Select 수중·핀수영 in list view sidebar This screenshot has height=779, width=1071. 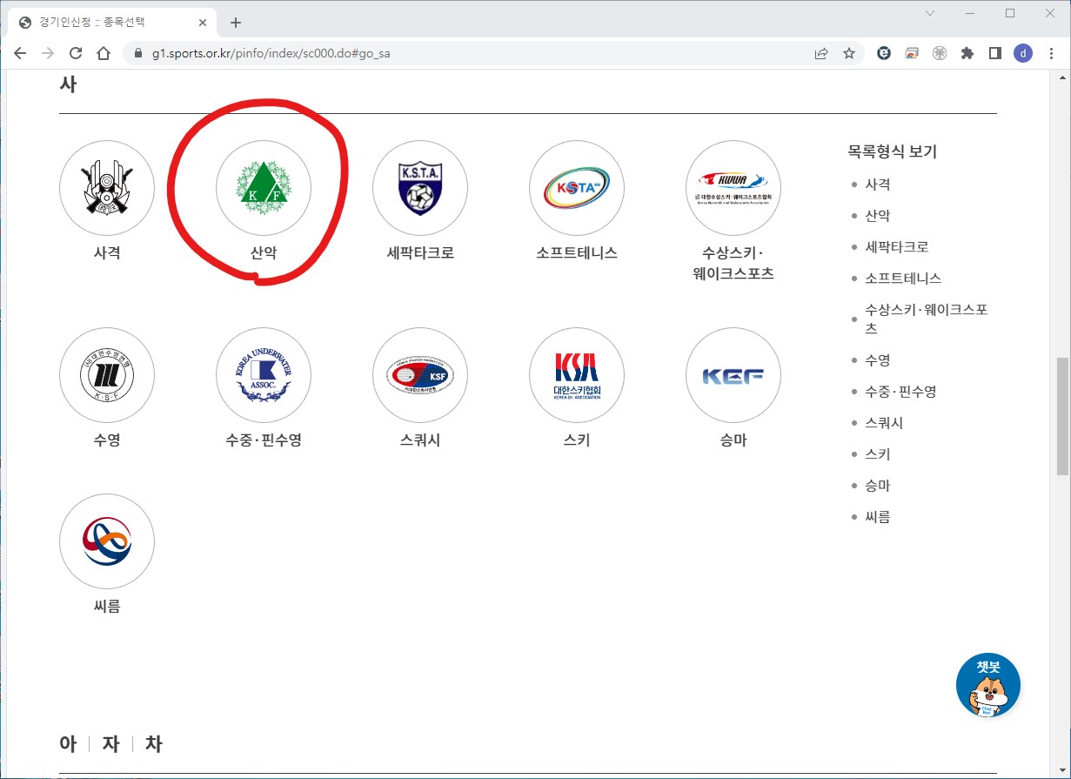pos(900,392)
